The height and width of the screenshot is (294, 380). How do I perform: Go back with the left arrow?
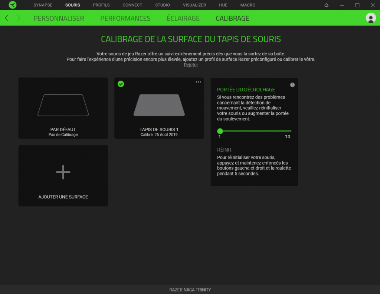coord(7,18)
